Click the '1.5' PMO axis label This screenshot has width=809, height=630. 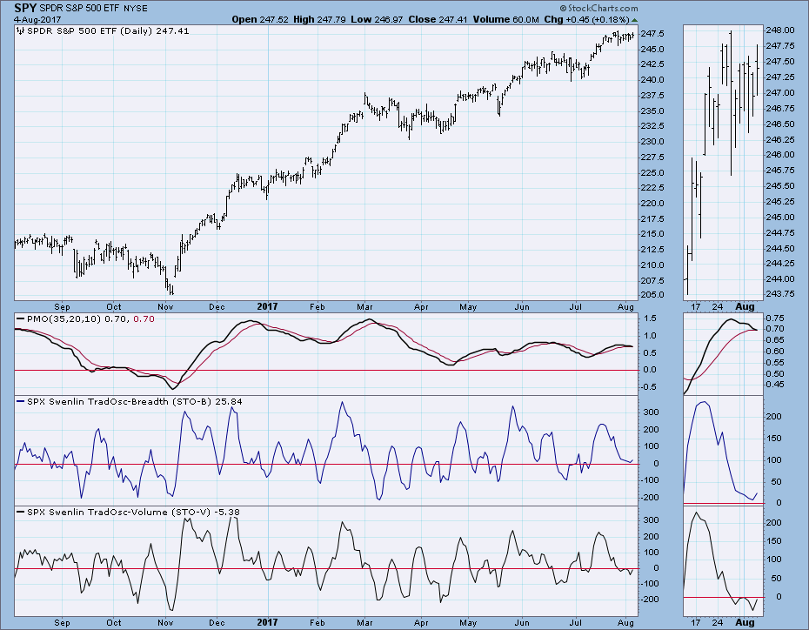point(650,318)
